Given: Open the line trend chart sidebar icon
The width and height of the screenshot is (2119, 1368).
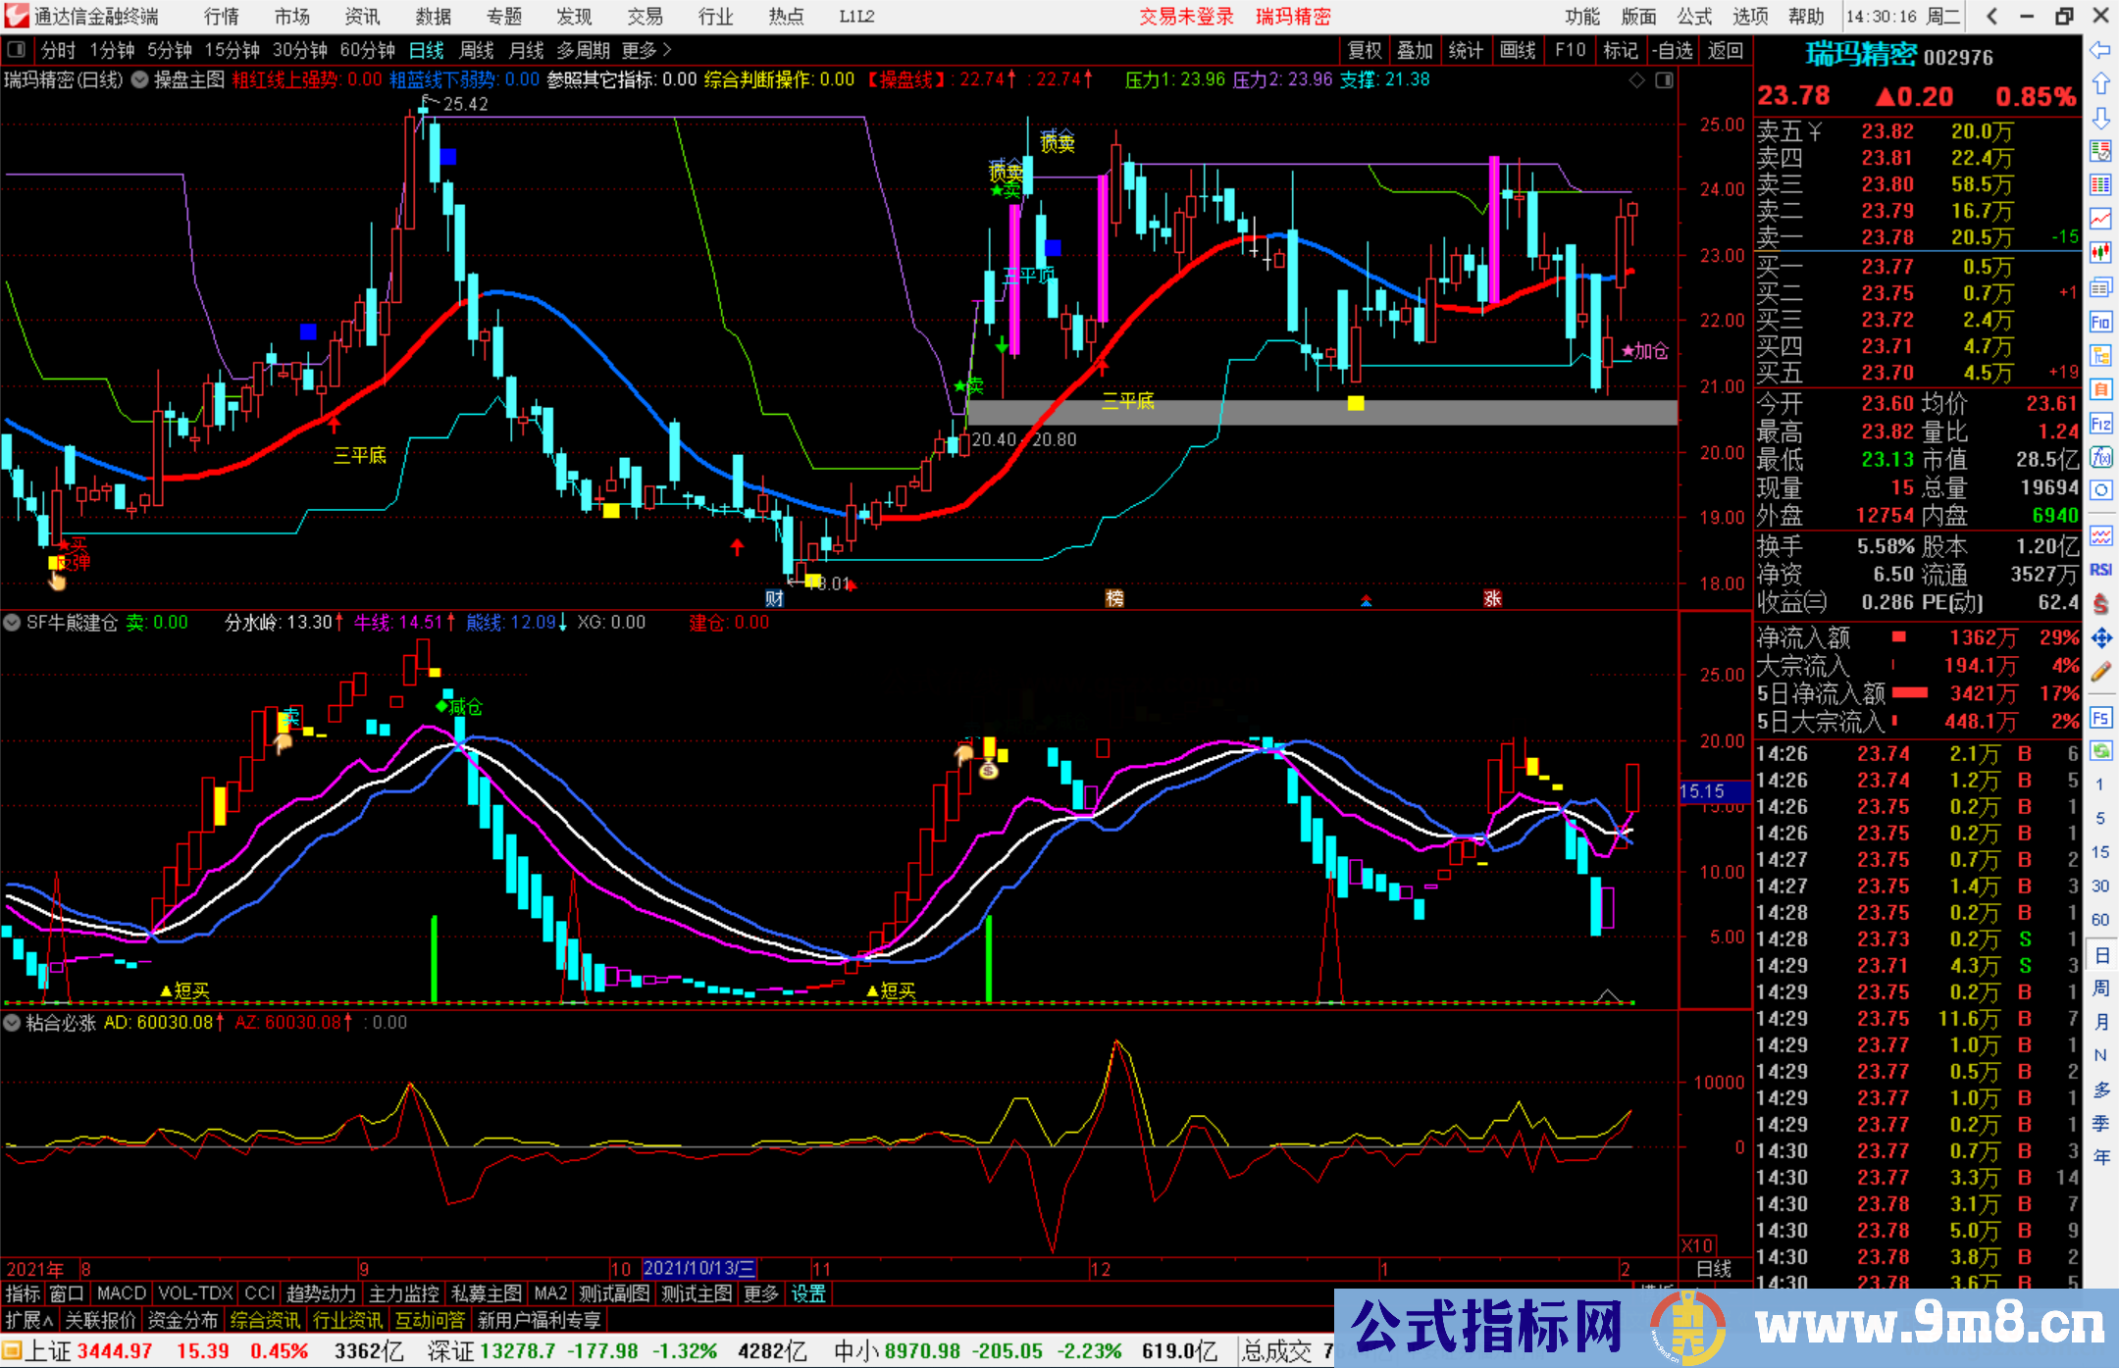Looking at the screenshot, I should 2100,218.
